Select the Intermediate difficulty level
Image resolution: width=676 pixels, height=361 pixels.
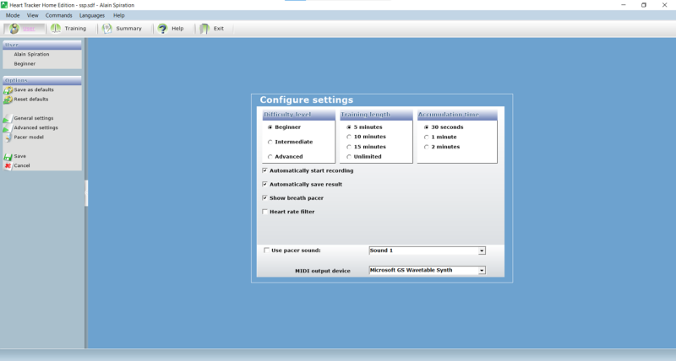tap(270, 142)
